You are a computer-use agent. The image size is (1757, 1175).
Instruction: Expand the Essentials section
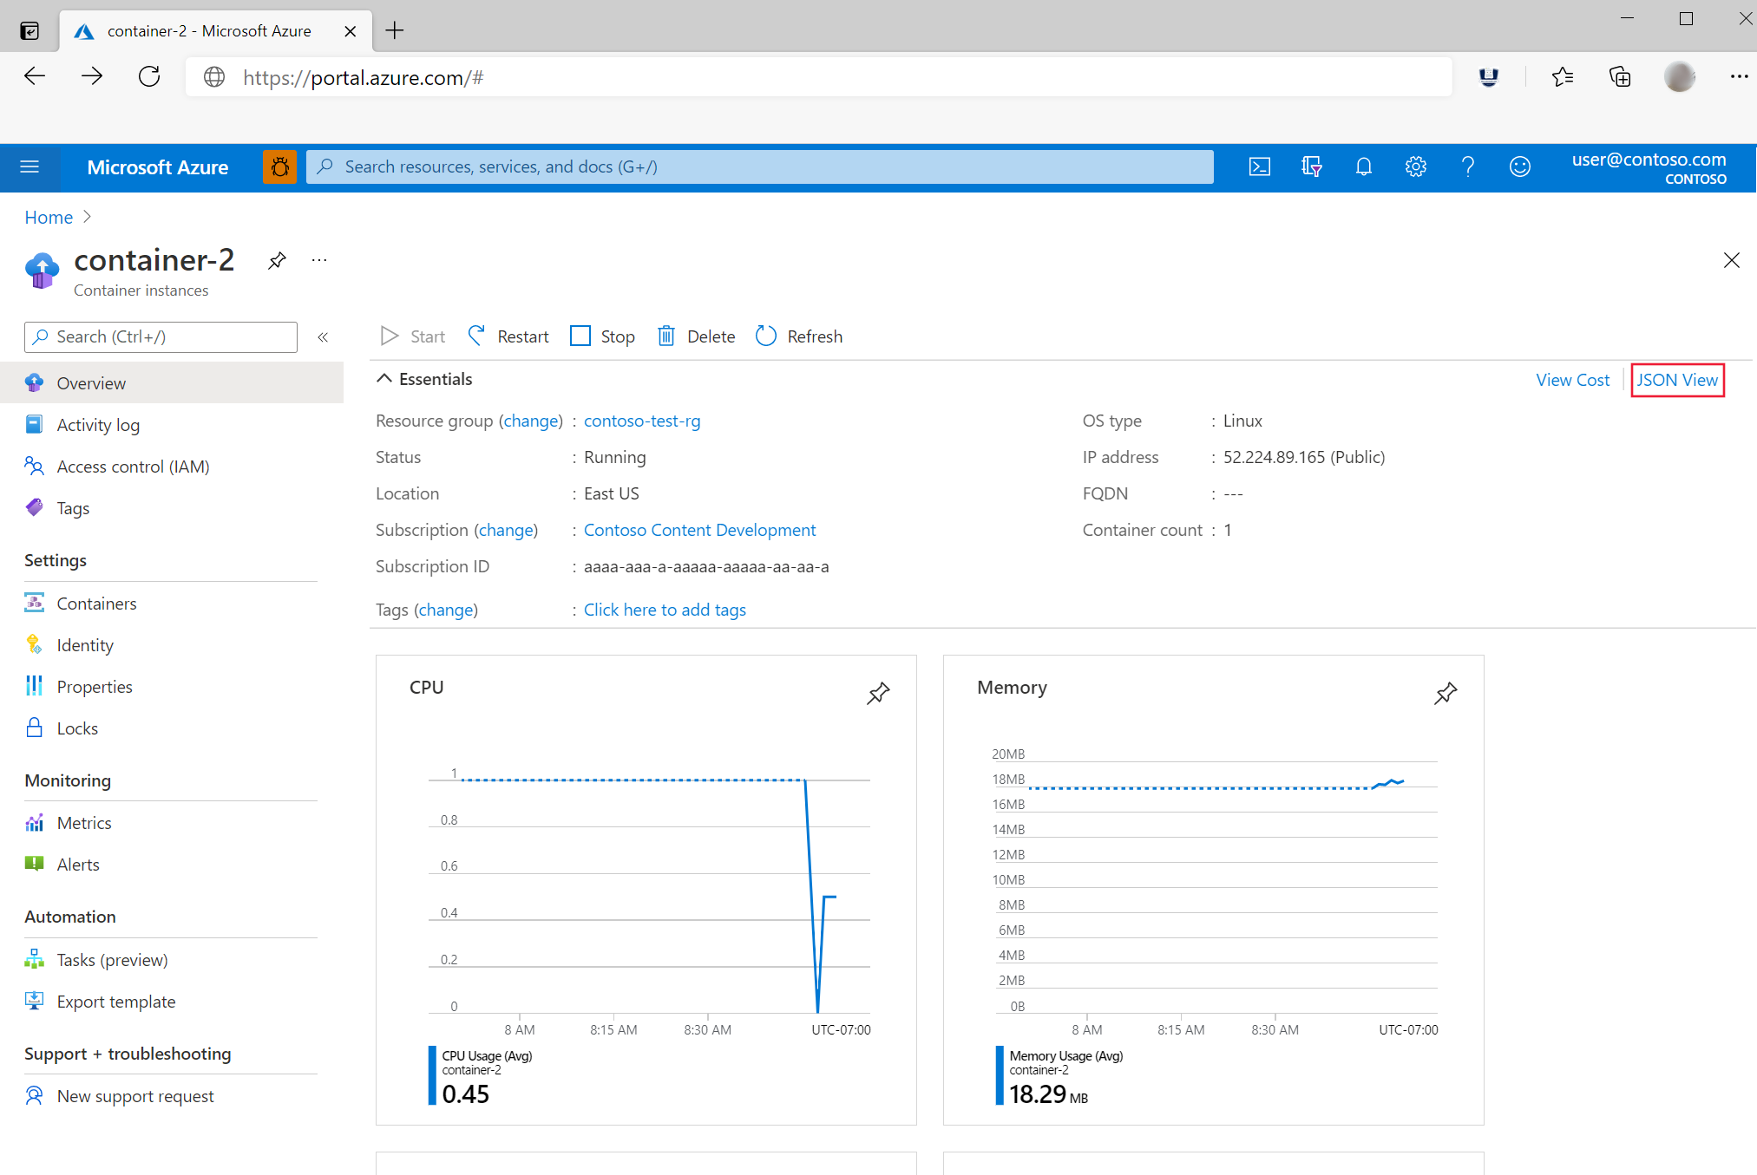382,379
